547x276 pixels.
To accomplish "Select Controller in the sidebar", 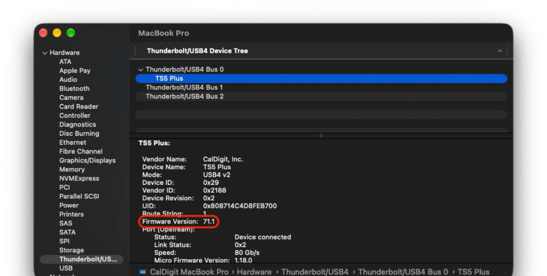I will coord(75,115).
